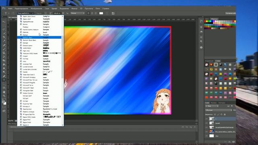
Task: Click the lock all padlock icon in Layers
Action: pyautogui.click(x=225, y=114)
